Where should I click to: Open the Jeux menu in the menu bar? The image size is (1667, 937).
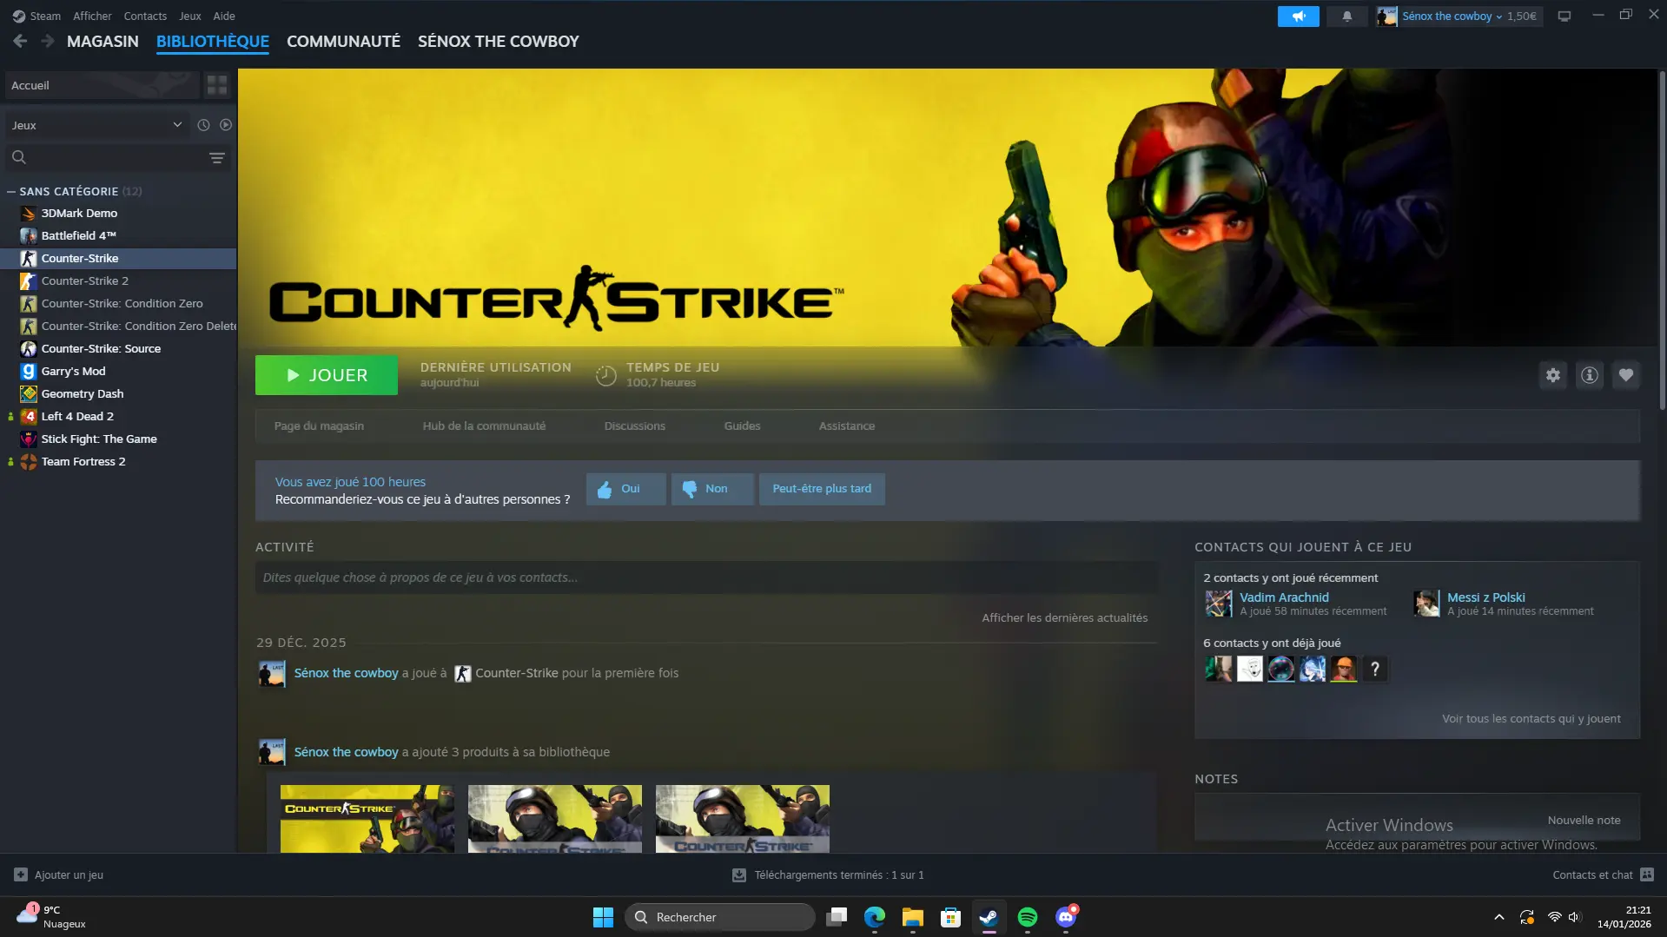190,16
